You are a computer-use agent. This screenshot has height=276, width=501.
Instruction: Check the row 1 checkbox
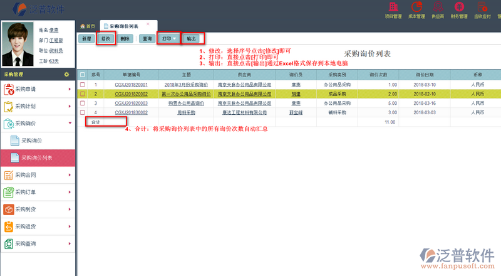tap(83, 85)
